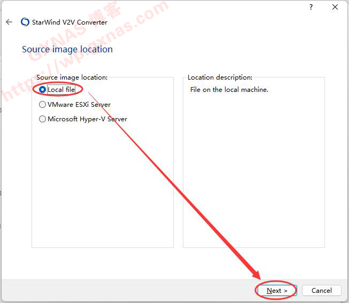Click the "Local file" option label text

(x=61, y=90)
